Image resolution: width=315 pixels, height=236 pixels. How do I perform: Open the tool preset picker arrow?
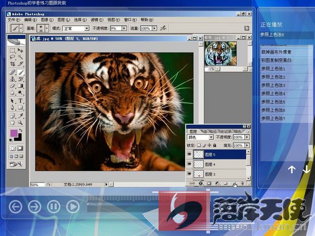click(21, 28)
